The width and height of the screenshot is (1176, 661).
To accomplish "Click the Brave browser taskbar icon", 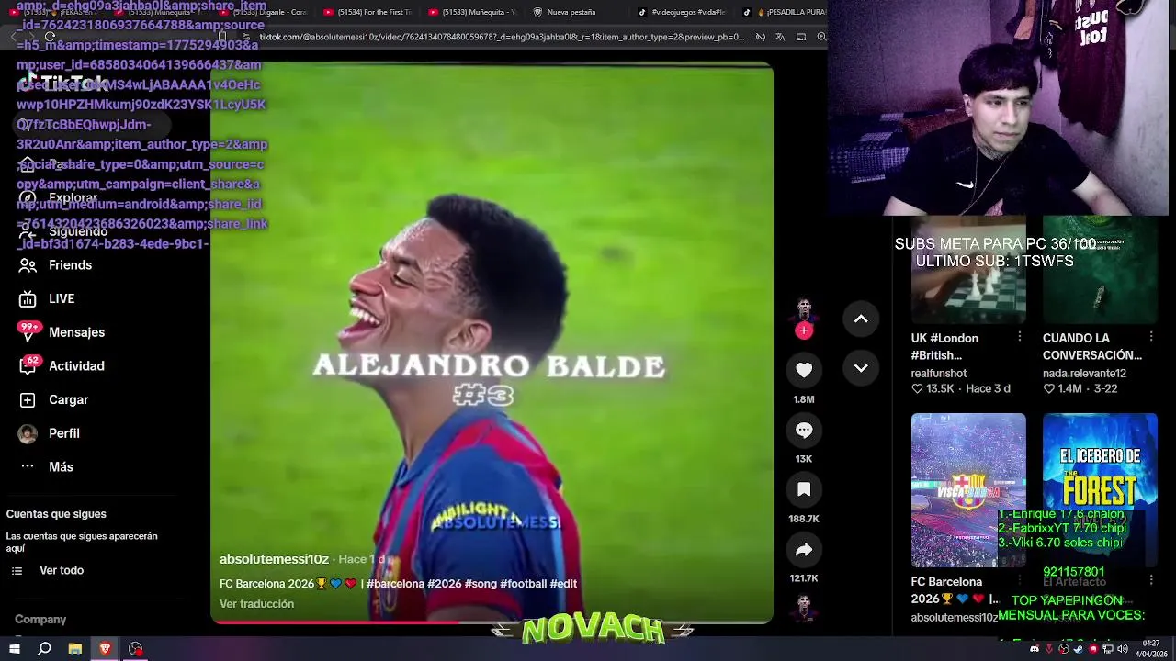I will point(105,649).
